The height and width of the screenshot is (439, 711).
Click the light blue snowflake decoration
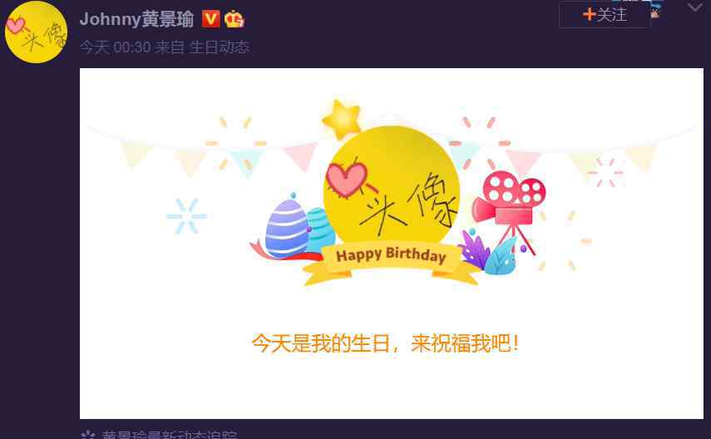coord(186,216)
